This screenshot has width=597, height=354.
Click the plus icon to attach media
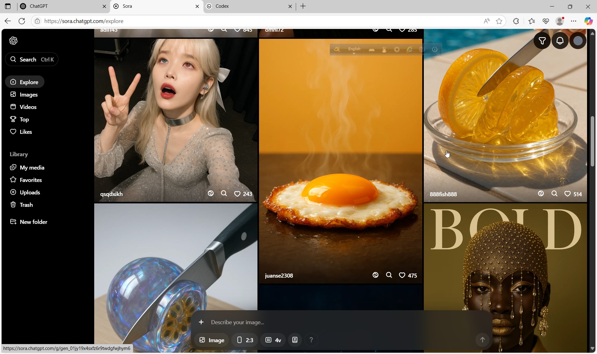[201, 322]
